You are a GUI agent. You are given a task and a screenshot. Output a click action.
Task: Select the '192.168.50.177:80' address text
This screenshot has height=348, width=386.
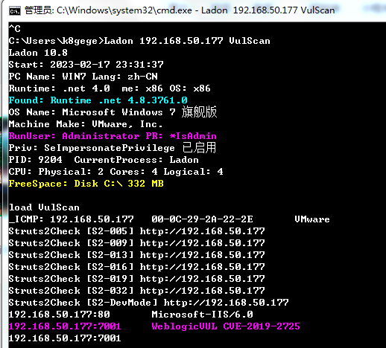pos(59,315)
